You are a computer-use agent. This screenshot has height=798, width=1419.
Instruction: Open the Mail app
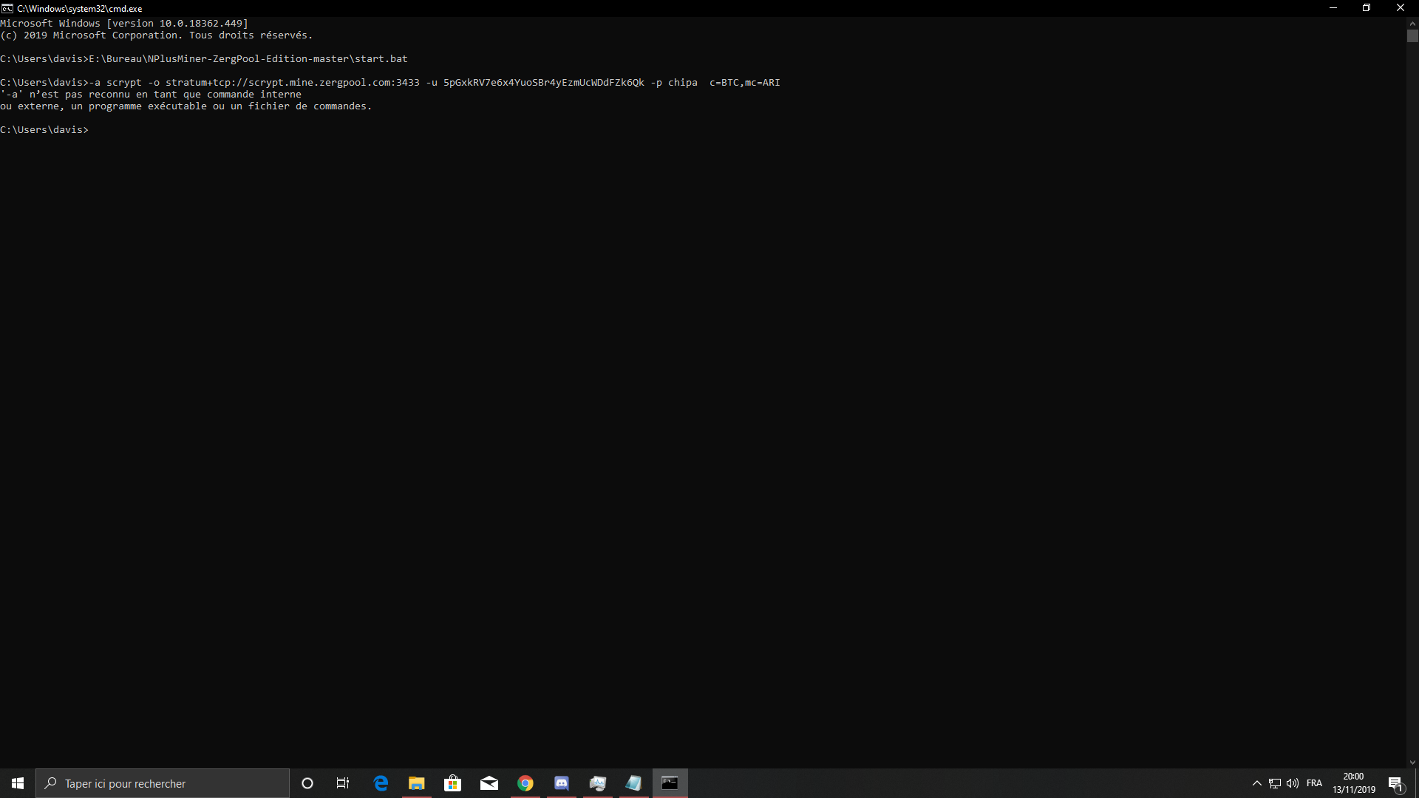(489, 782)
